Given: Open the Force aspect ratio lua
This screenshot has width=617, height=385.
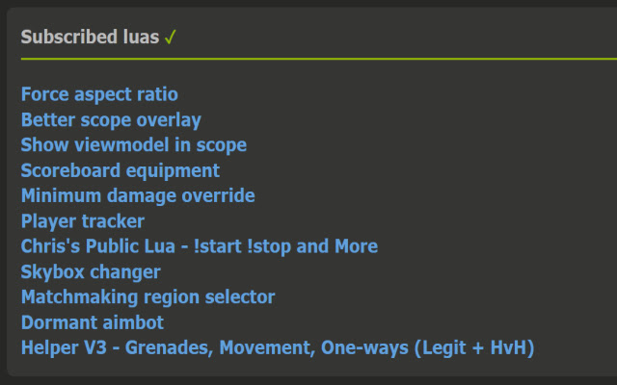Looking at the screenshot, I should point(99,94).
